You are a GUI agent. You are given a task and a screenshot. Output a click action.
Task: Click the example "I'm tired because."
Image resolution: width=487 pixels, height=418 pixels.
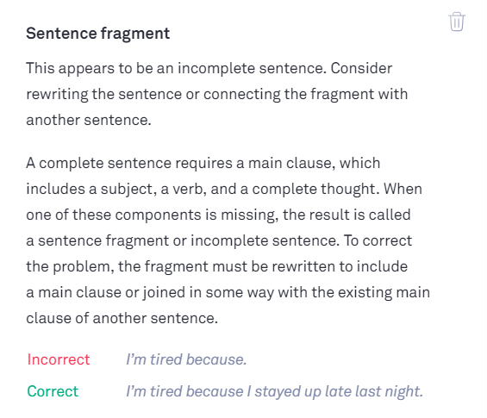click(186, 359)
